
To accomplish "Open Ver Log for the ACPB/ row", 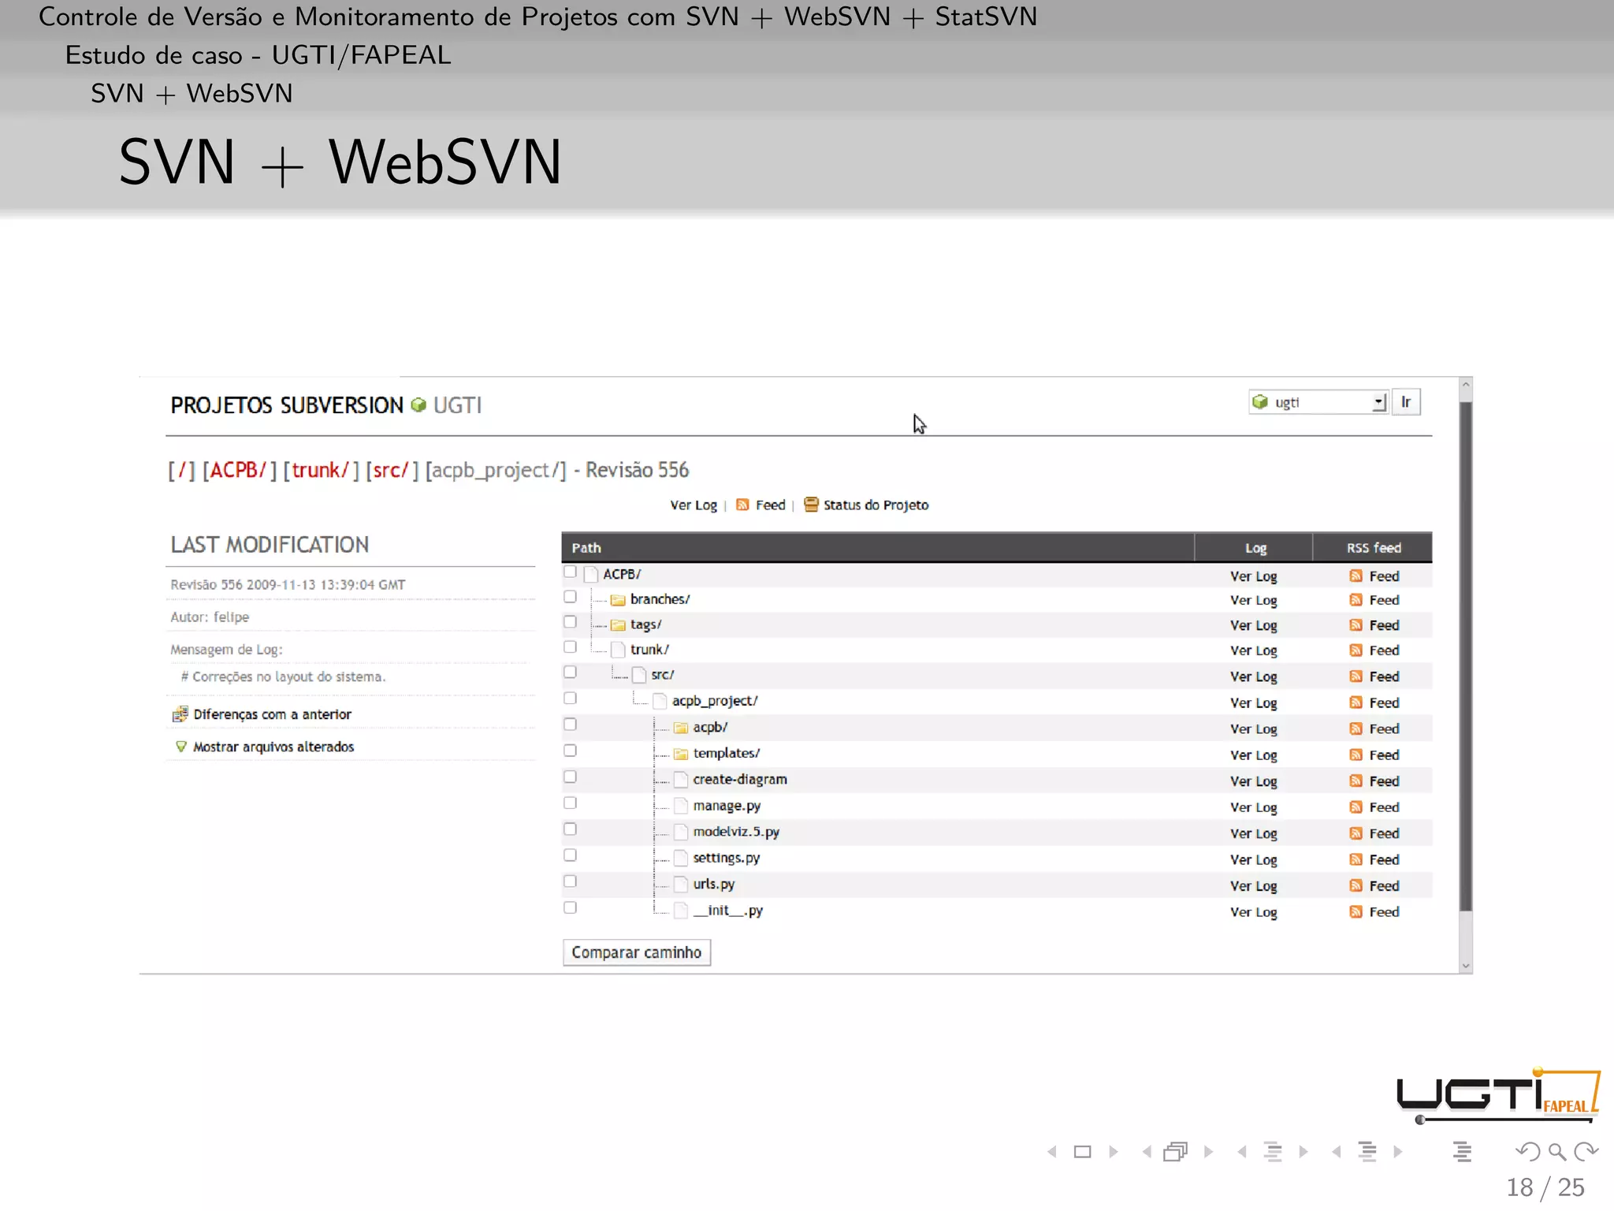I will pyautogui.click(x=1253, y=576).
